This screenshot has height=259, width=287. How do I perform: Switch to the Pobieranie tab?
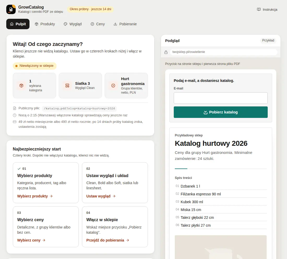[125, 24]
